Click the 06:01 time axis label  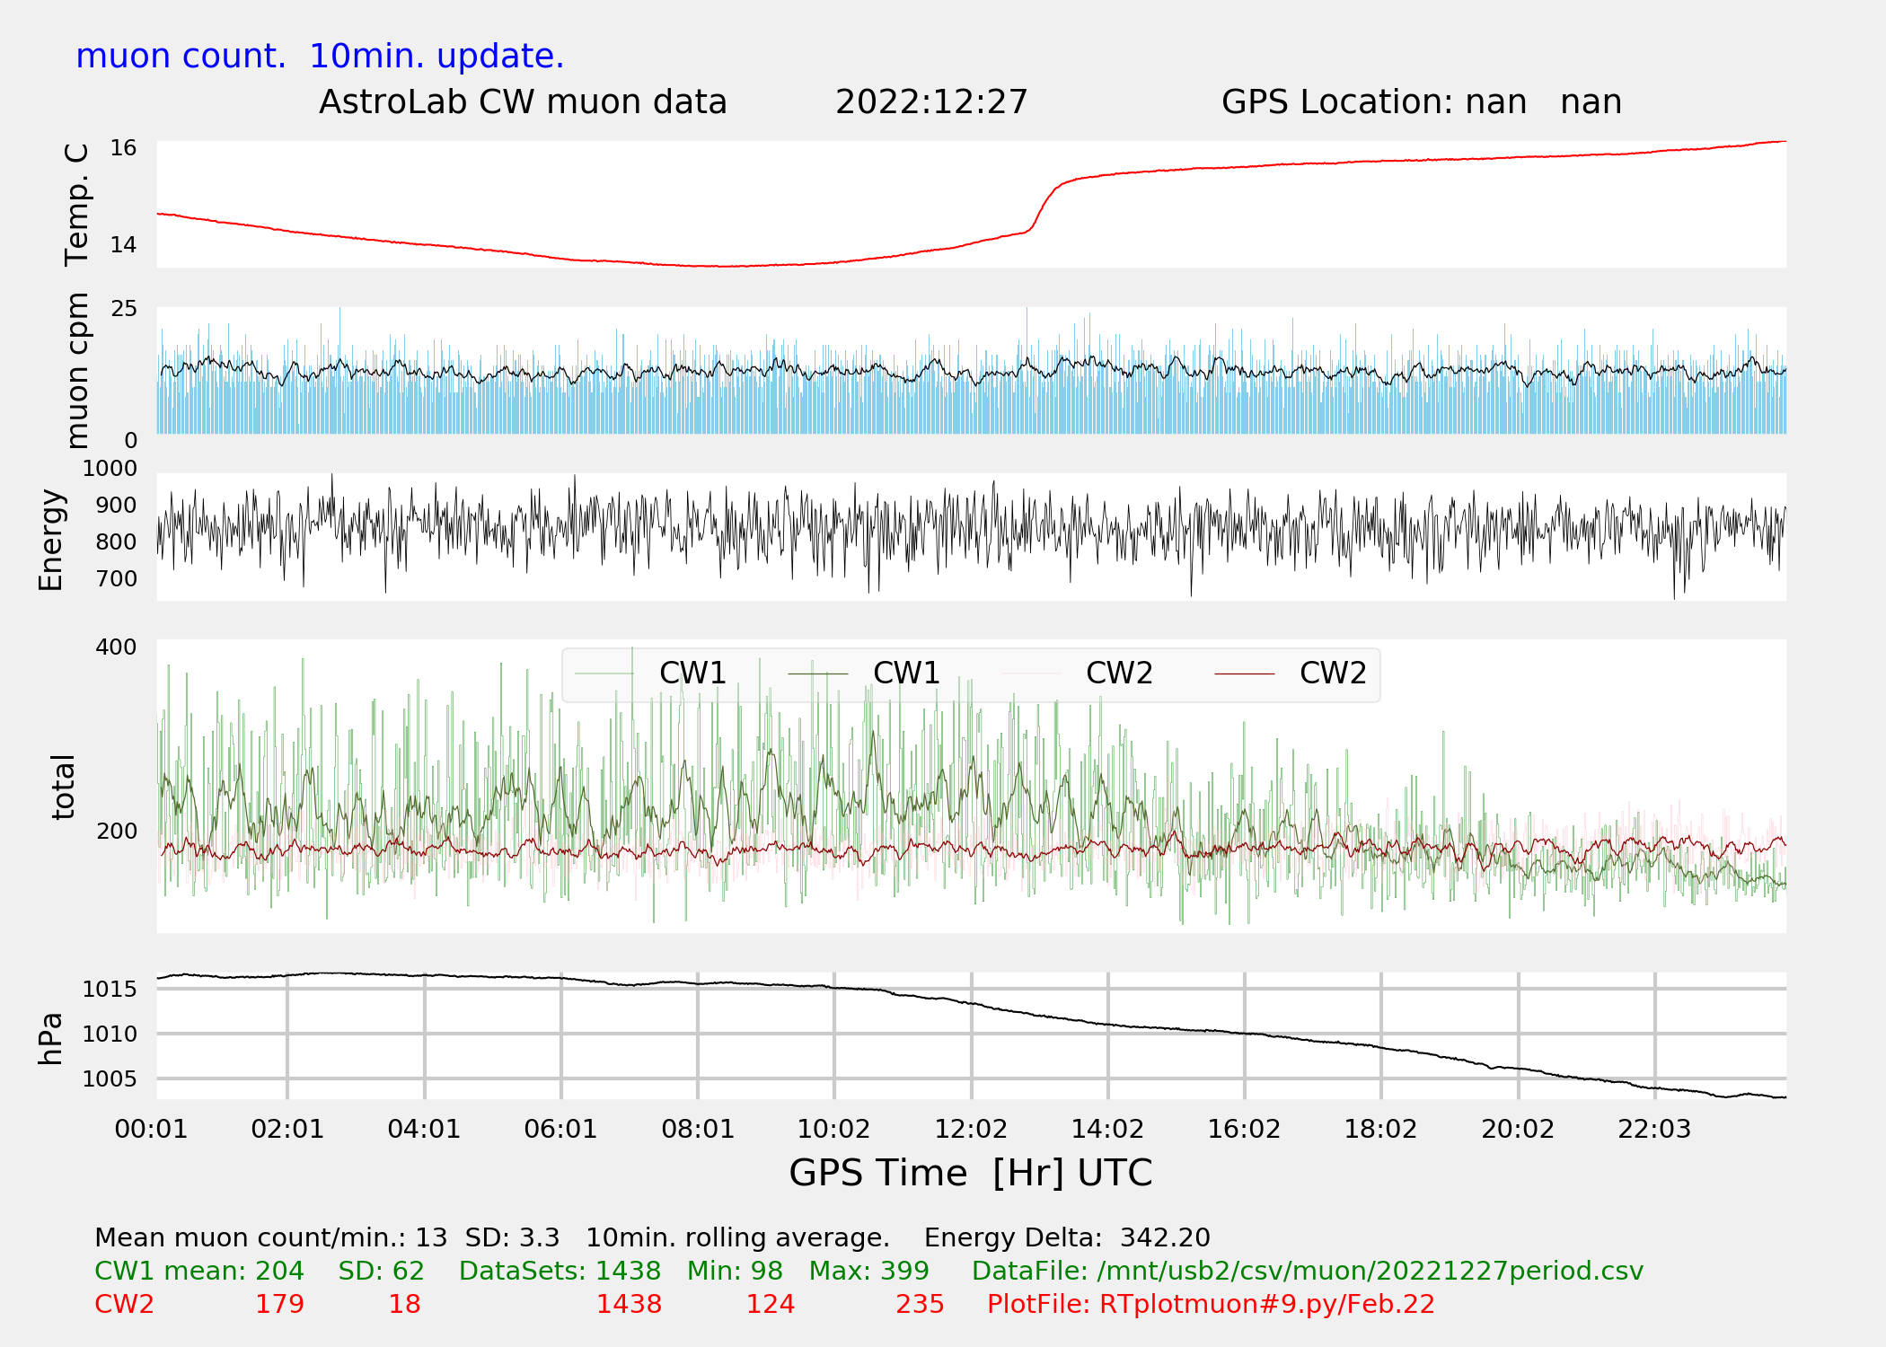[x=560, y=1129]
